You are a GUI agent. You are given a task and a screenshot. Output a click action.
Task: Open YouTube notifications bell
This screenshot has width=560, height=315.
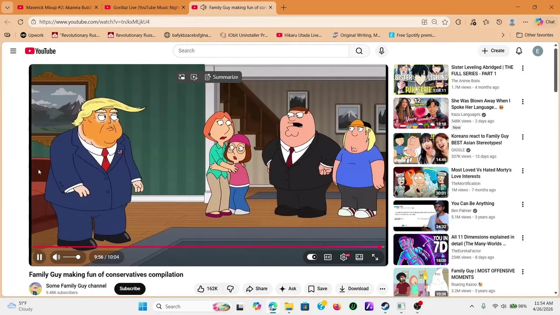519,51
